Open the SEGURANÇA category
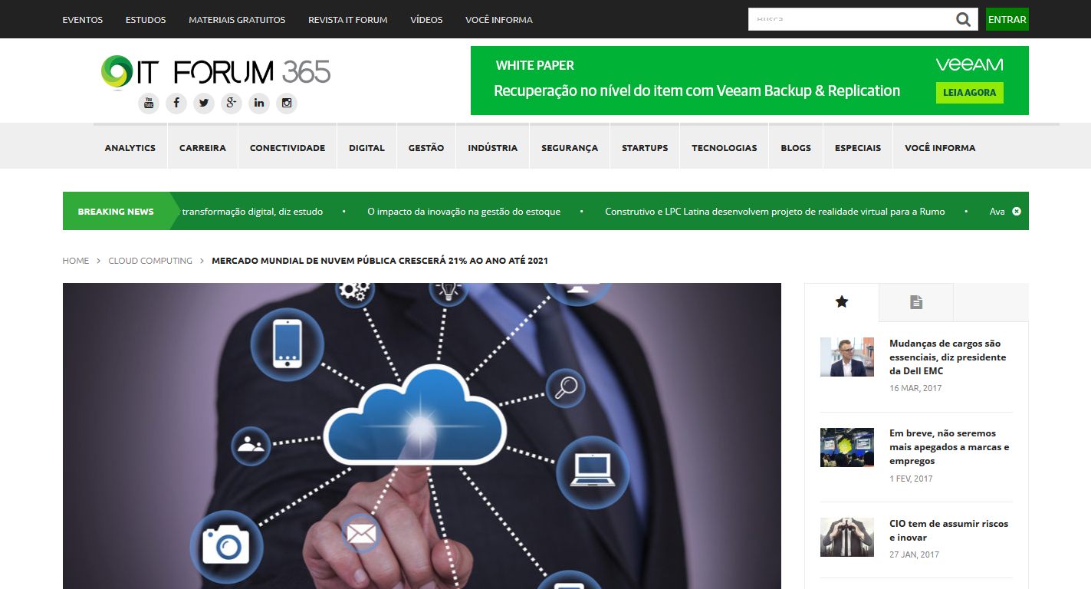The height and width of the screenshot is (589, 1091). tap(570, 148)
